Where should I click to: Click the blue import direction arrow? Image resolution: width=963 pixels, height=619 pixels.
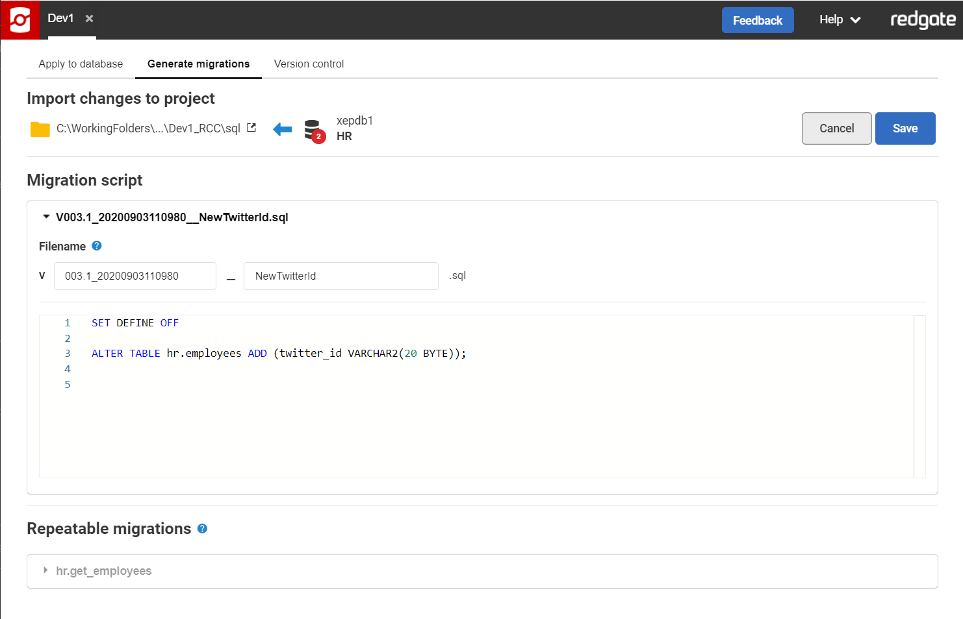[283, 129]
